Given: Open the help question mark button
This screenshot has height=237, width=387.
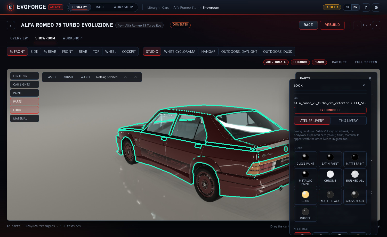Looking at the screenshot, I should 366,7.
